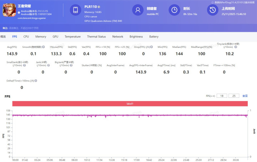Switch to the CPU tab
Viewport: 257px width, 162px height.
click(26, 37)
